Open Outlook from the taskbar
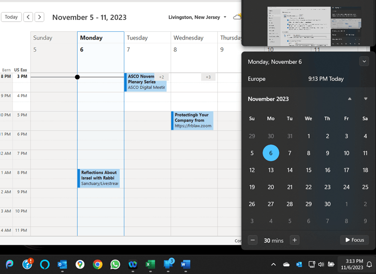Screen dimensions: 376x274 point(62,264)
